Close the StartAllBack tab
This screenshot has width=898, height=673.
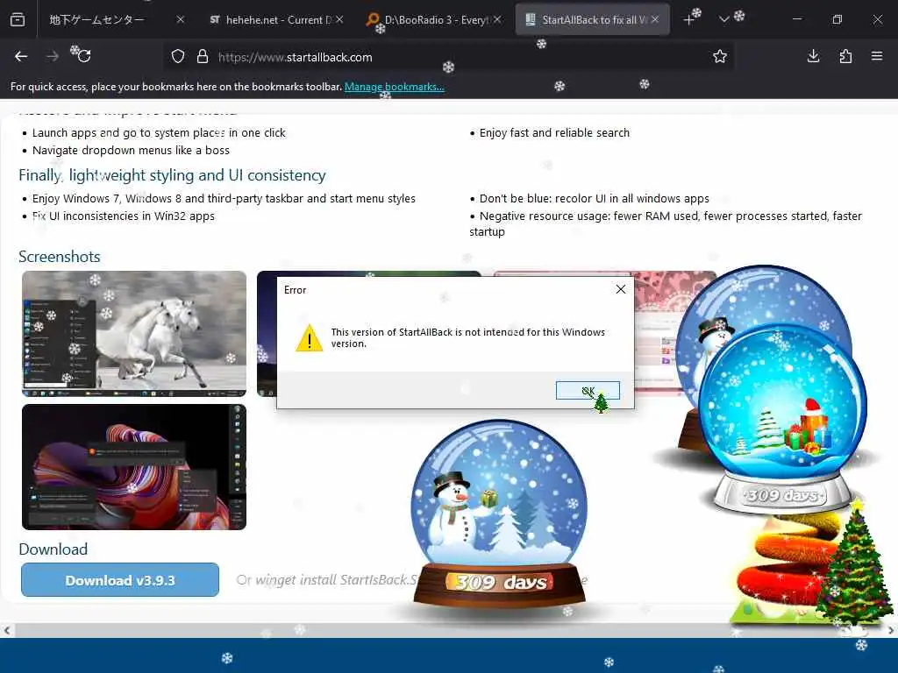pyautogui.click(x=655, y=19)
